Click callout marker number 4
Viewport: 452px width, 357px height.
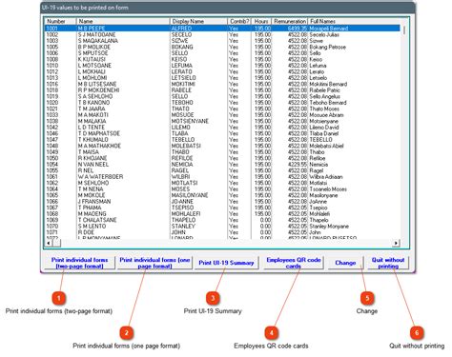pos(271,332)
